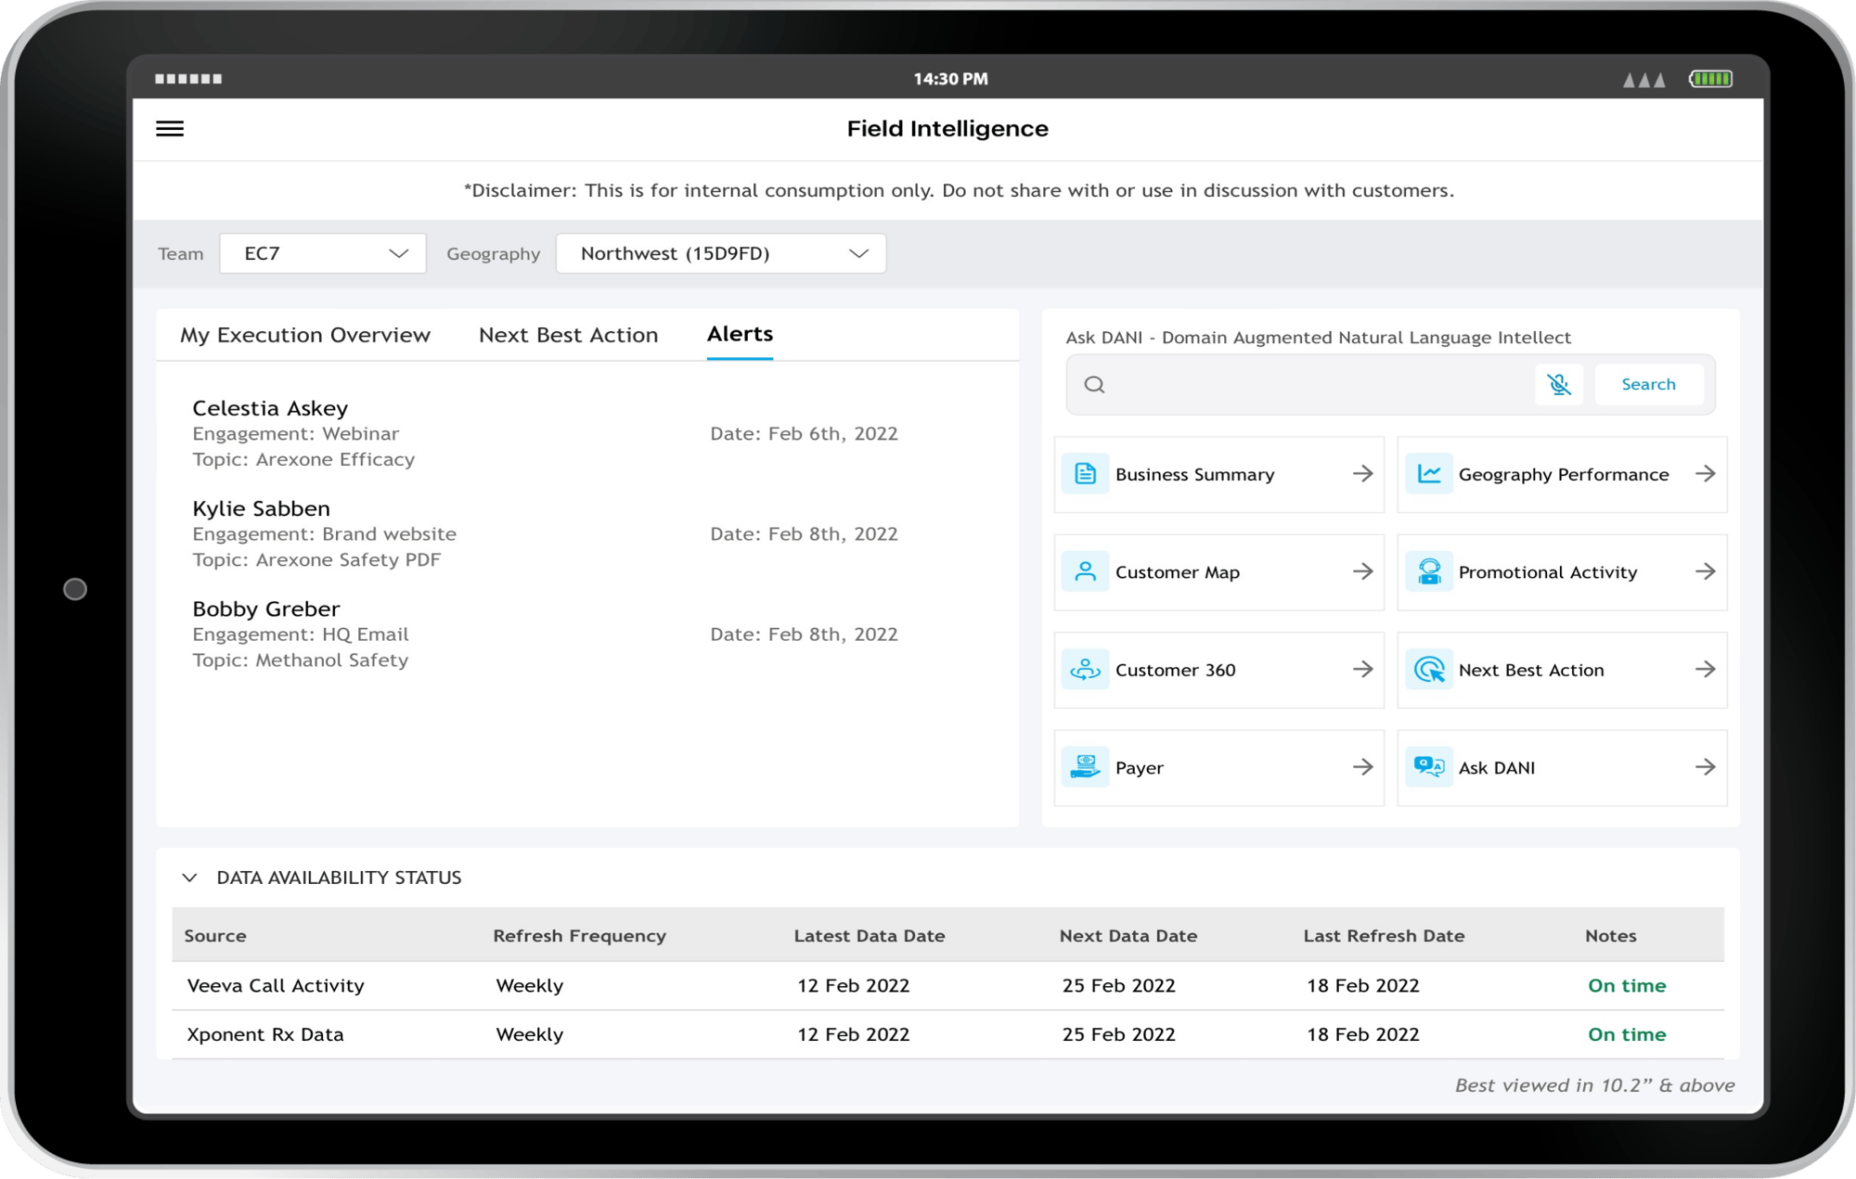
Task: Click the Payer tile icon
Action: click(x=1085, y=767)
